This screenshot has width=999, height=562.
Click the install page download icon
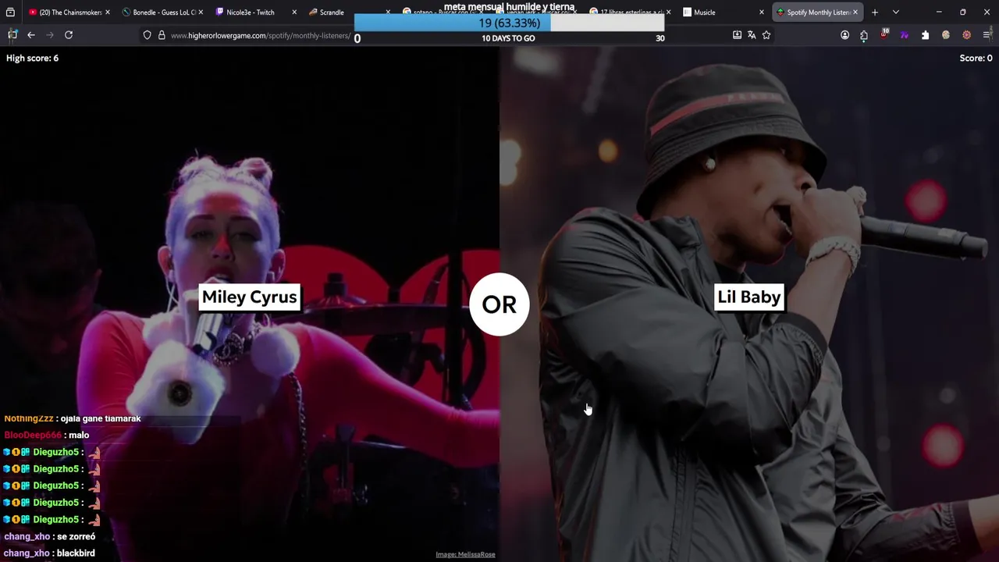click(x=737, y=35)
